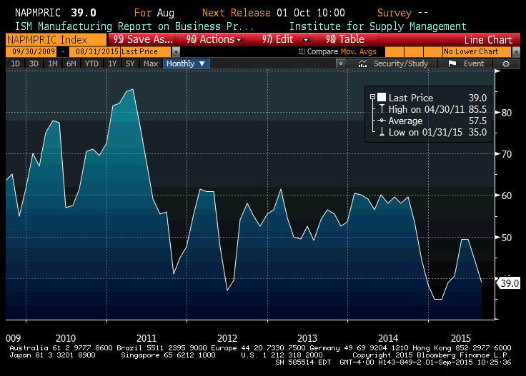Screen dimensions: 526x376
Task: Open the Edit menu dropdown arrow
Action: [x=306, y=40]
